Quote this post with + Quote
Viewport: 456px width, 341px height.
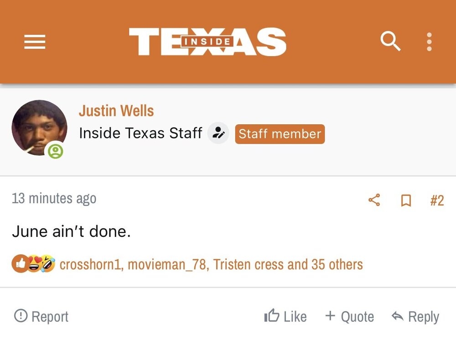click(x=349, y=316)
